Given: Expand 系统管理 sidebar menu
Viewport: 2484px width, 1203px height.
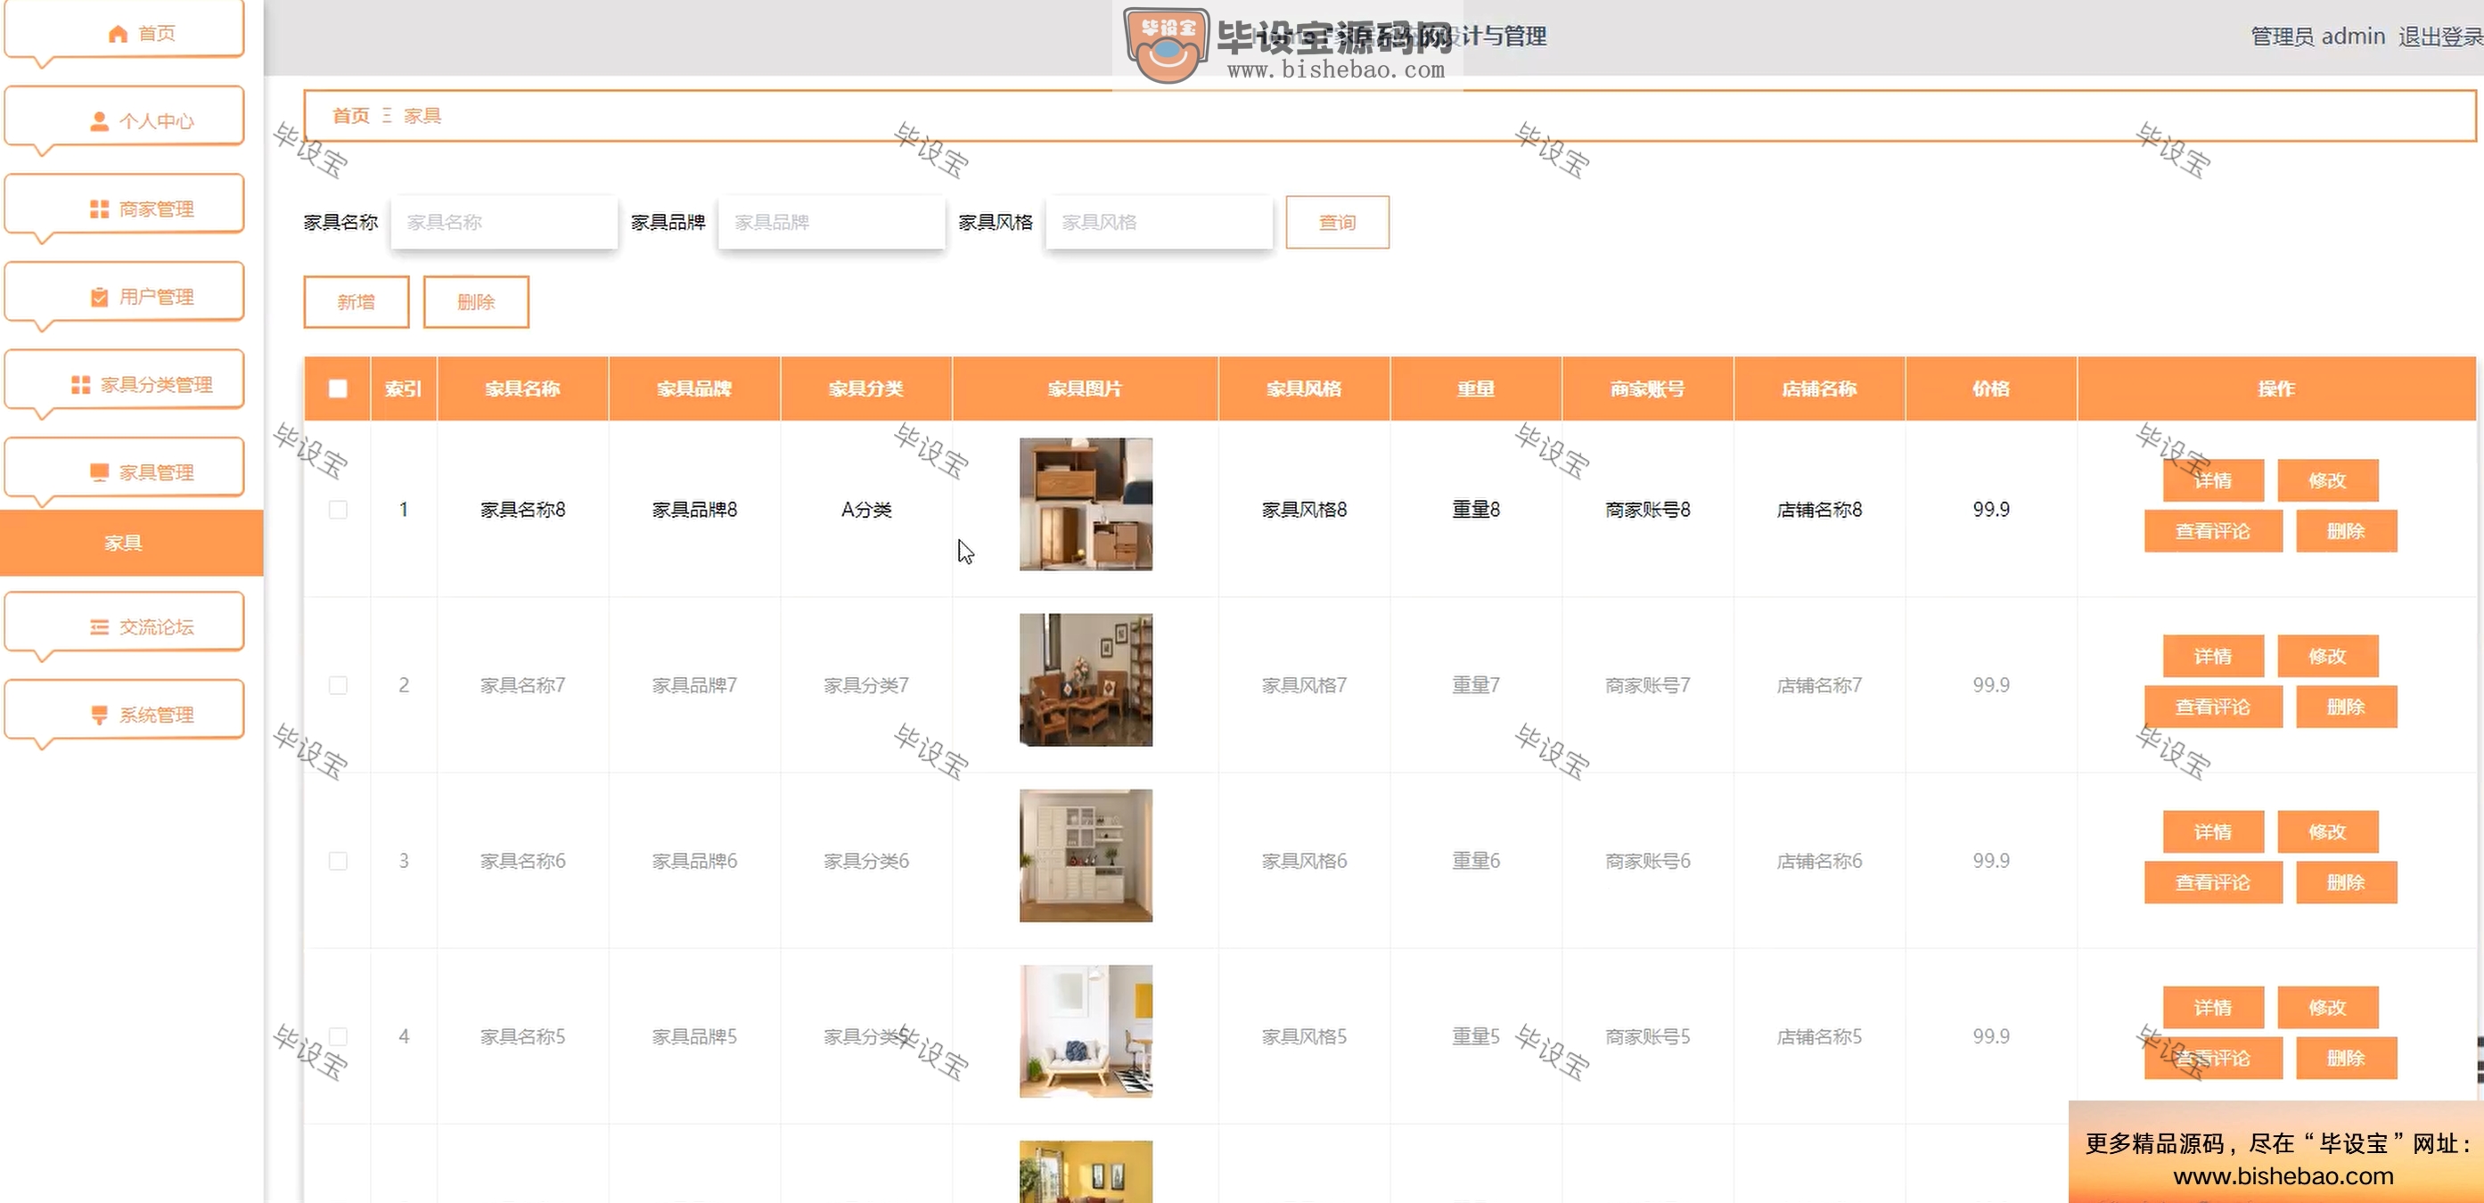Looking at the screenshot, I should click(x=125, y=710).
